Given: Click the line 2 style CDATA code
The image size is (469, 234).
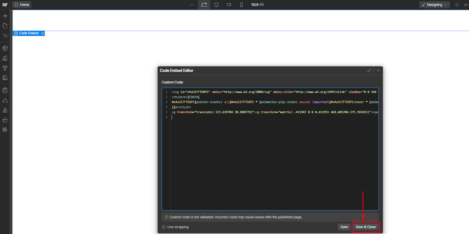Looking at the screenshot, I should [186, 97].
